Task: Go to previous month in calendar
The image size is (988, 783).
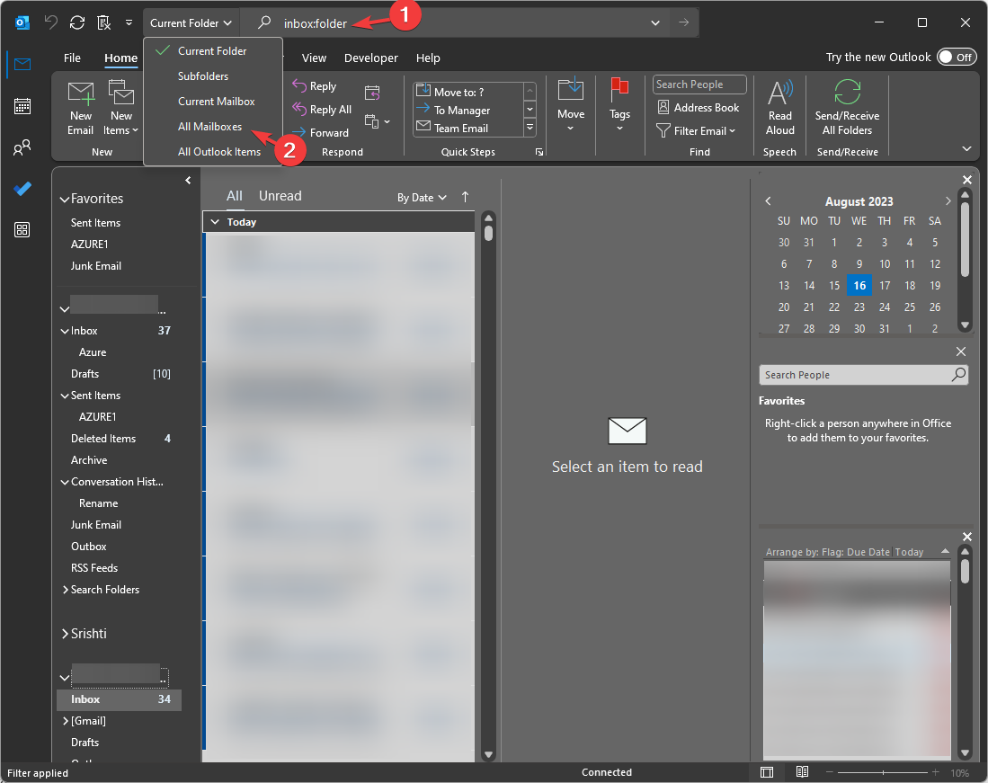Action: pos(768,201)
